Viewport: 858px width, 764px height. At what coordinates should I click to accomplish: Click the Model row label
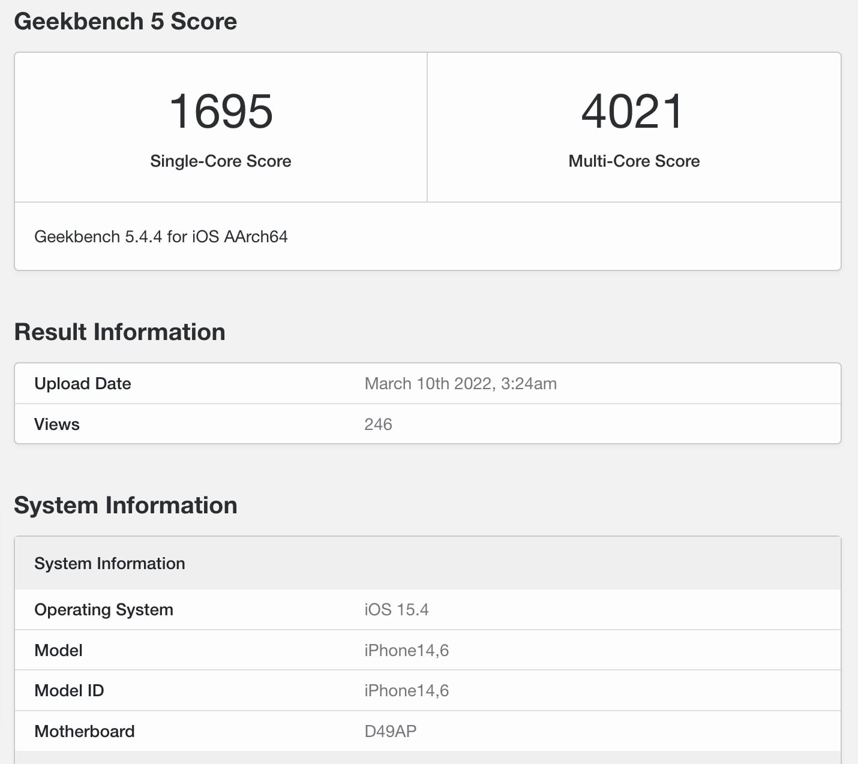(58, 650)
